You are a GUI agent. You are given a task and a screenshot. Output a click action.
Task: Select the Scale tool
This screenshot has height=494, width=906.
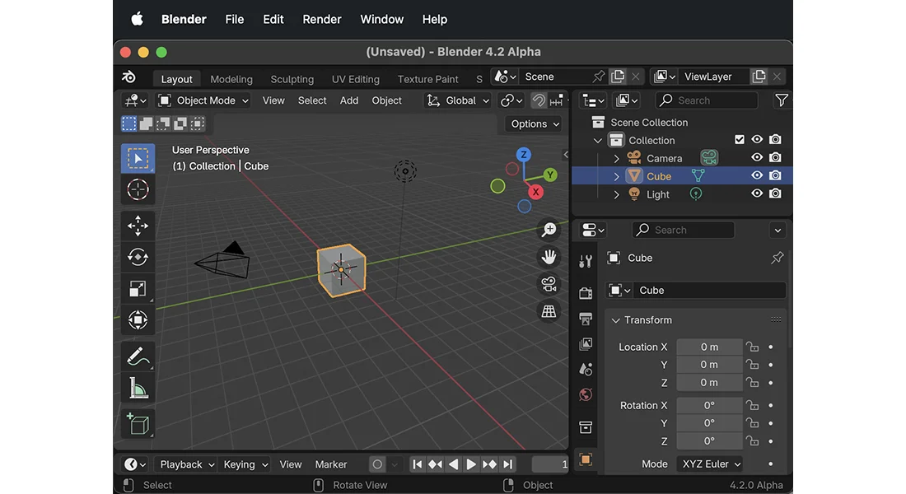click(138, 288)
